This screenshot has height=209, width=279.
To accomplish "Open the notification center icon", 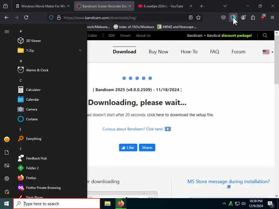I will tap(271, 204).
